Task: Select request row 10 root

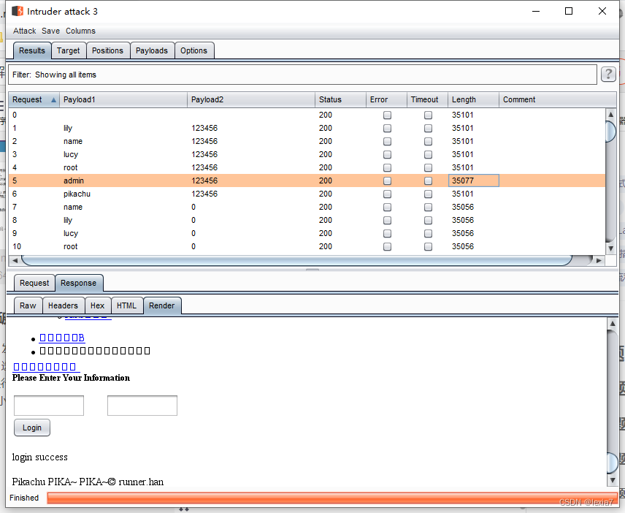Action: click(x=307, y=246)
